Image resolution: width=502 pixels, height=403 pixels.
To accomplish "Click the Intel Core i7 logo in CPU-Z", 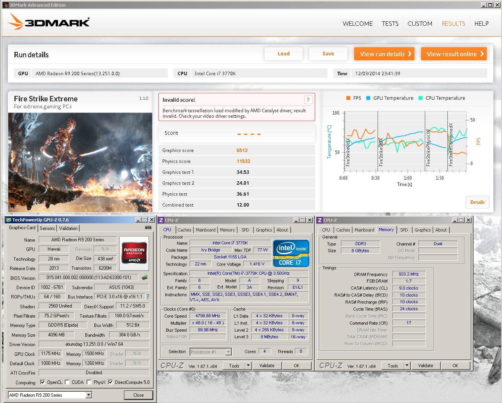I will pos(291,253).
